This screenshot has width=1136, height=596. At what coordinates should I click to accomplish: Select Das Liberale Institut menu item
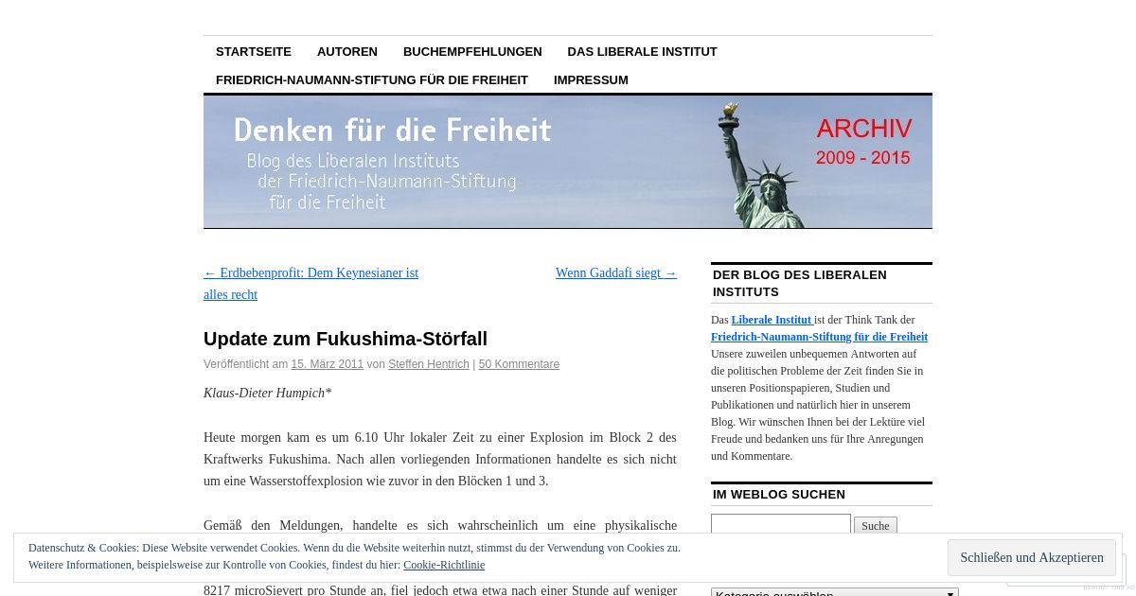coord(642,51)
